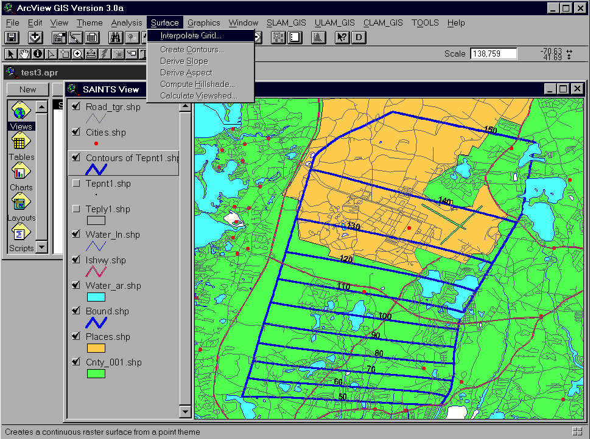Open the SLAM_GIS menu
The height and width of the screenshot is (439, 590).
(286, 23)
